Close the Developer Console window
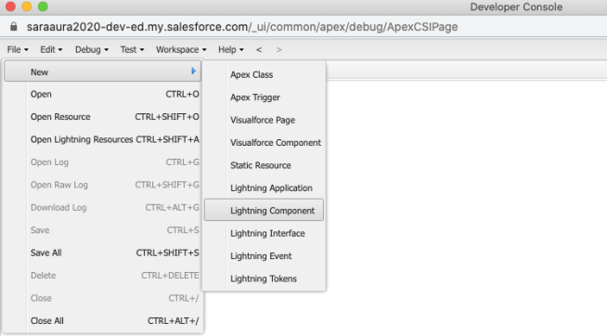The image size is (607, 336). (x=10, y=6)
